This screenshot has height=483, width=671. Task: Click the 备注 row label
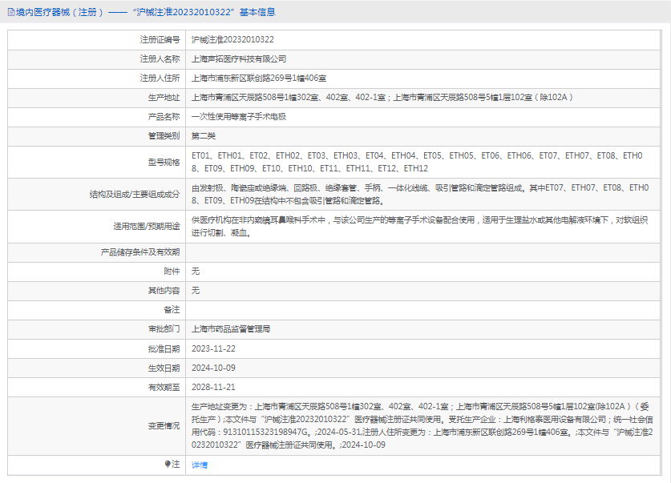pos(172,310)
